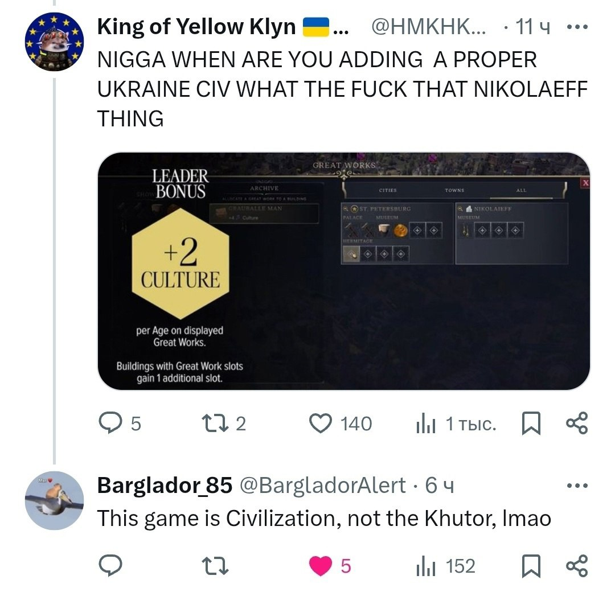Retweet the King of Yellow Klyn post
This screenshot has height=596, width=615.
215,424
